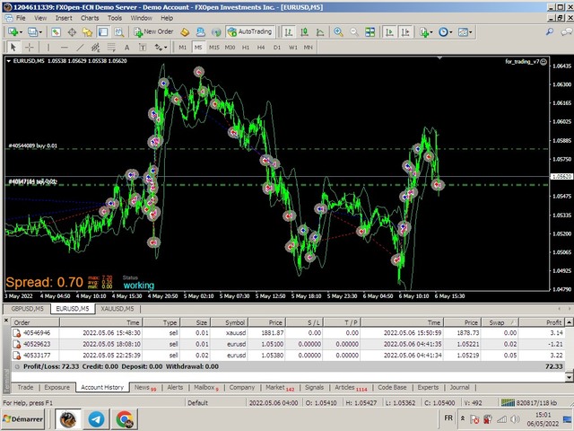Switch timeframe to D1
Screen dimensions: 574x431
(277, 48)
